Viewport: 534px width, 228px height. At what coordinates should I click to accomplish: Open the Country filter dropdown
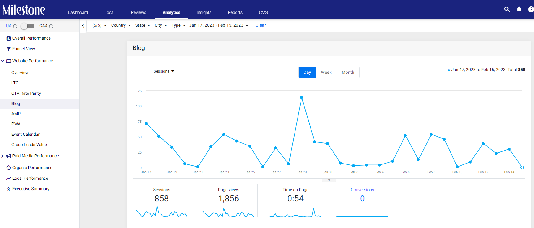coord(121,25)
